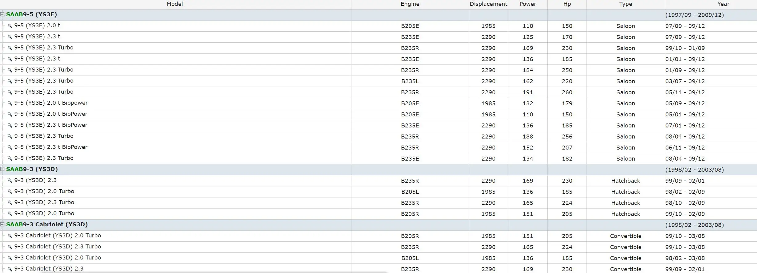Click the Displacement column header

488,4
